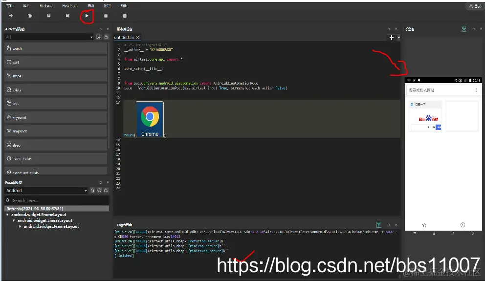
Task: Click the Refresh timestamp row in Poco panel
Action: [57, 209]
